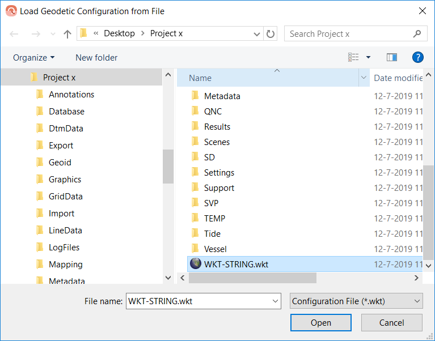Open the File name history dropdown
Viewport: 435px width, 341px height.
click(276, 301)
